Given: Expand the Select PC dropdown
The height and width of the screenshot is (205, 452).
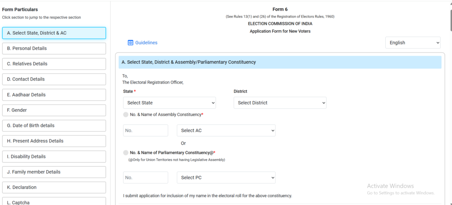Looking at the screenshot, I should click(x=226, y=178).
